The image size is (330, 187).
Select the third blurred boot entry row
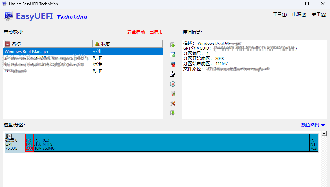point(83,64)
